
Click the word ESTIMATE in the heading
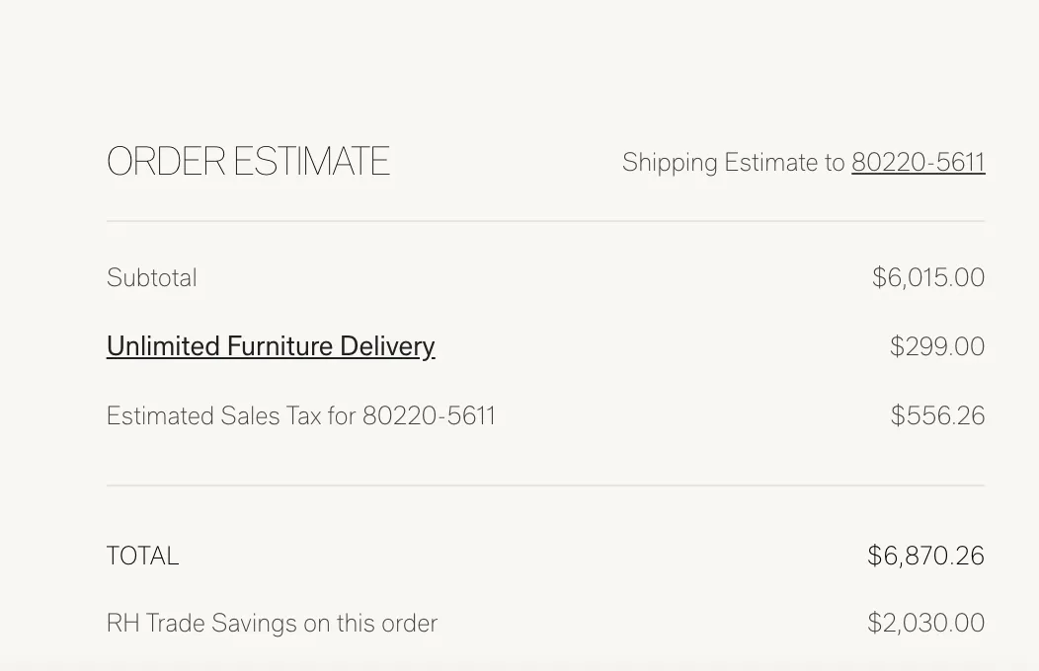311,161
